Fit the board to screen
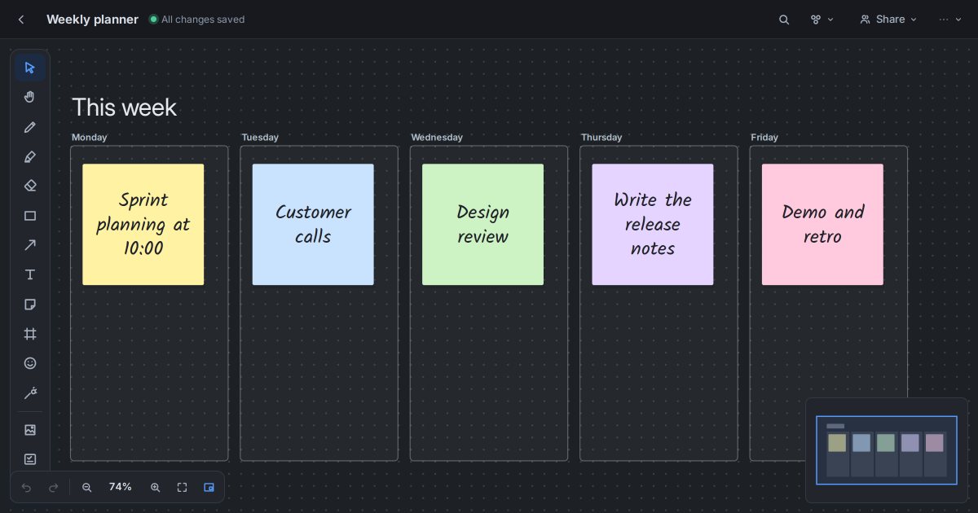Screen dimensions: 978x513 pos(182,487)
